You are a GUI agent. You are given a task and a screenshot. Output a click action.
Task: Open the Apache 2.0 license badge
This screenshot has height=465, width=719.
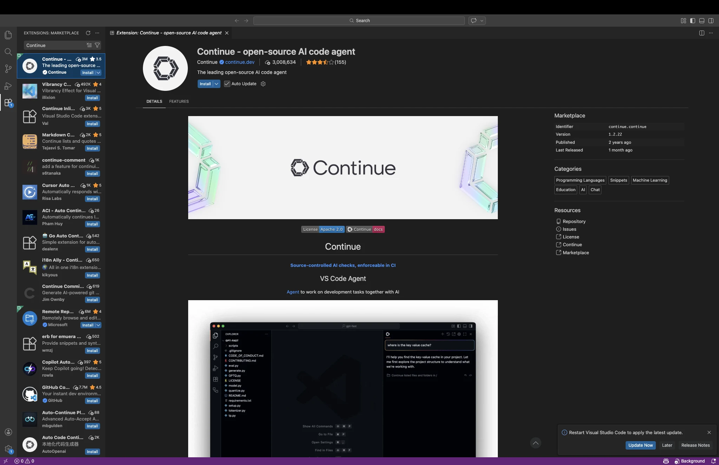point(323,229)
